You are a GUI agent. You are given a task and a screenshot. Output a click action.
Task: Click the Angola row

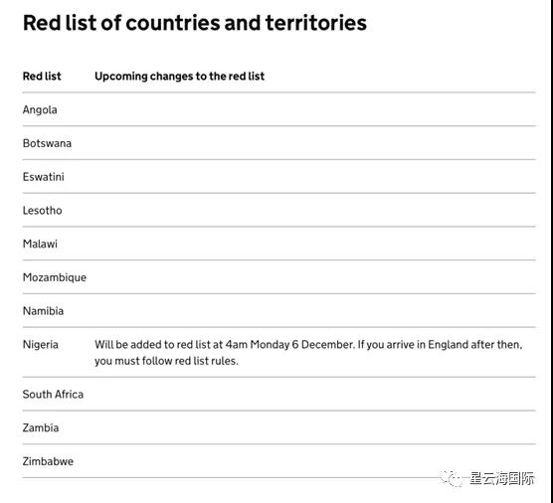point(278,109)
